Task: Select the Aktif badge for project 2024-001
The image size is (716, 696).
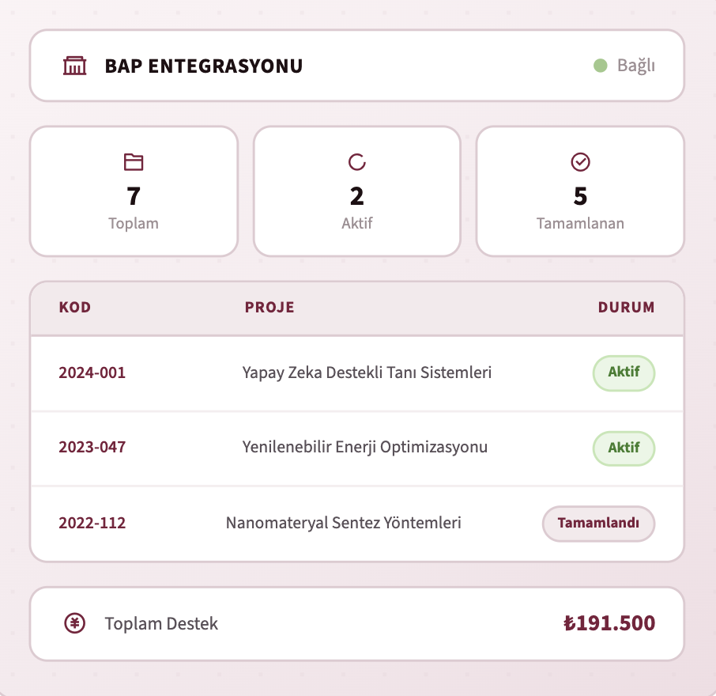Action: pos(624,373)
